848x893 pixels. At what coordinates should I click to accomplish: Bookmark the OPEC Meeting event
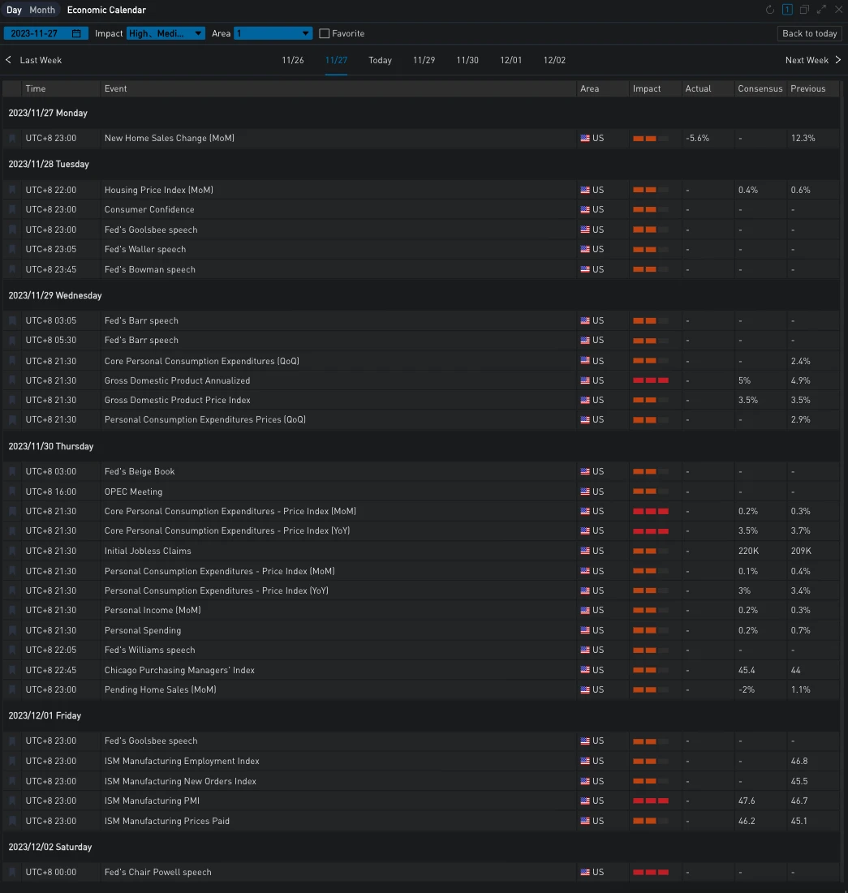point(12,492)
